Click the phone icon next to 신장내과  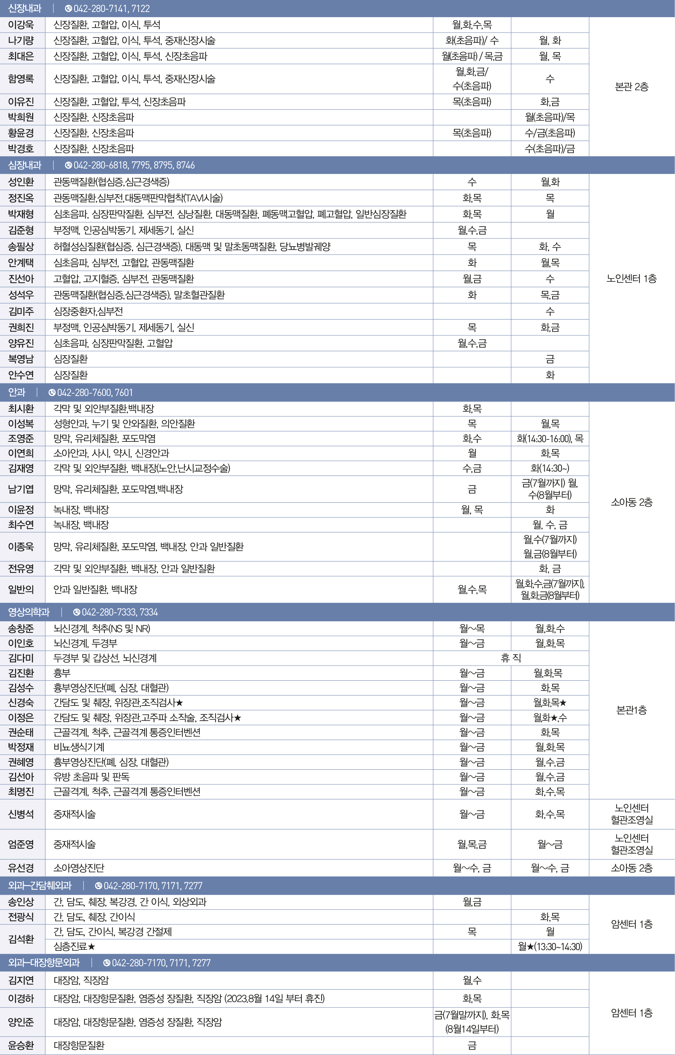click(x=68, y=8)
